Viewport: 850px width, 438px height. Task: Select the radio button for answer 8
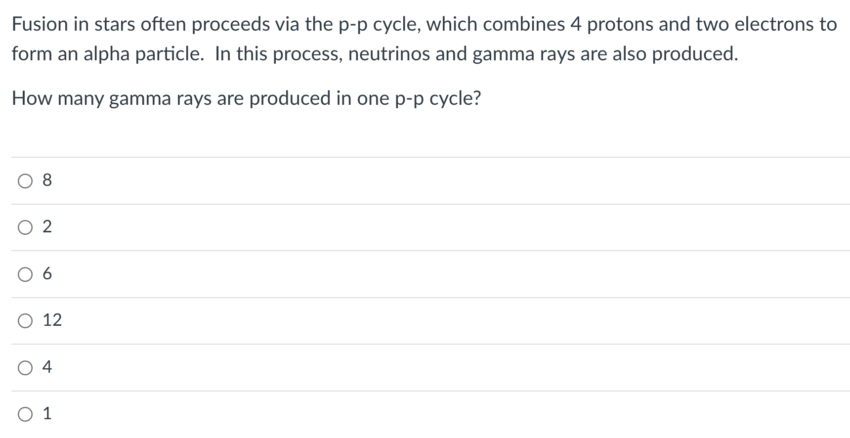(x=25, y=181)
